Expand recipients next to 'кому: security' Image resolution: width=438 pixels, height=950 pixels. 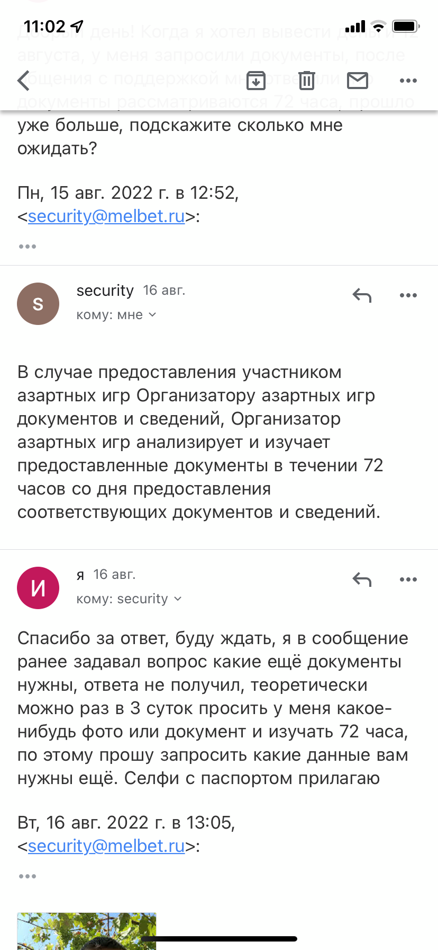point(178,599)
